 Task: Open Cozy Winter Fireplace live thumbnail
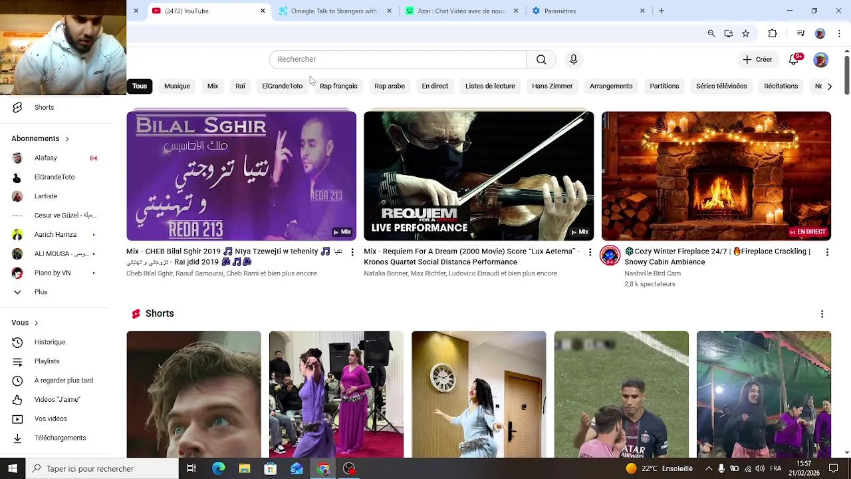pyautogui.click(x=716, y=176)
